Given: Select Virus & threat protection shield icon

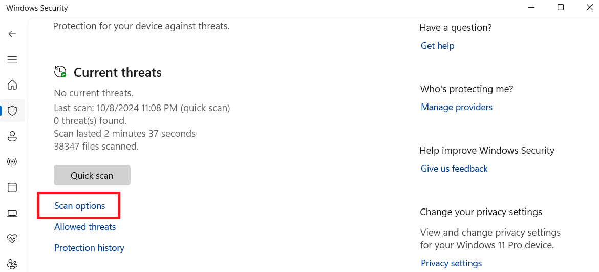Looking at the screenshot, I should point(13,111).
